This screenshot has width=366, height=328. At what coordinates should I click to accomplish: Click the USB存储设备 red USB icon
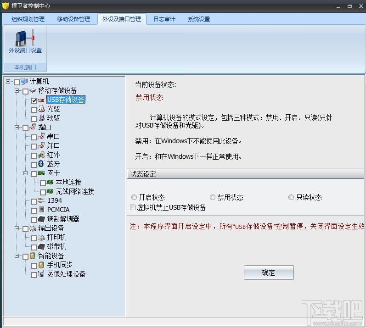(41, 100)
